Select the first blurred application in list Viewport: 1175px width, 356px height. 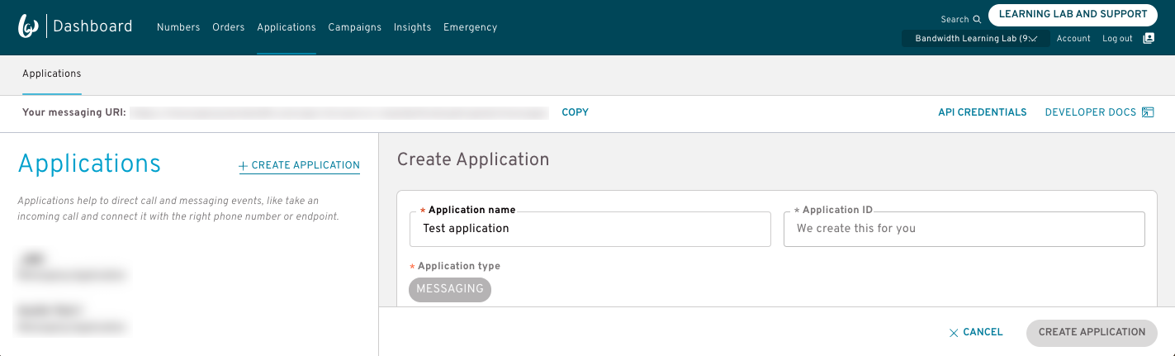coord(73,266)
